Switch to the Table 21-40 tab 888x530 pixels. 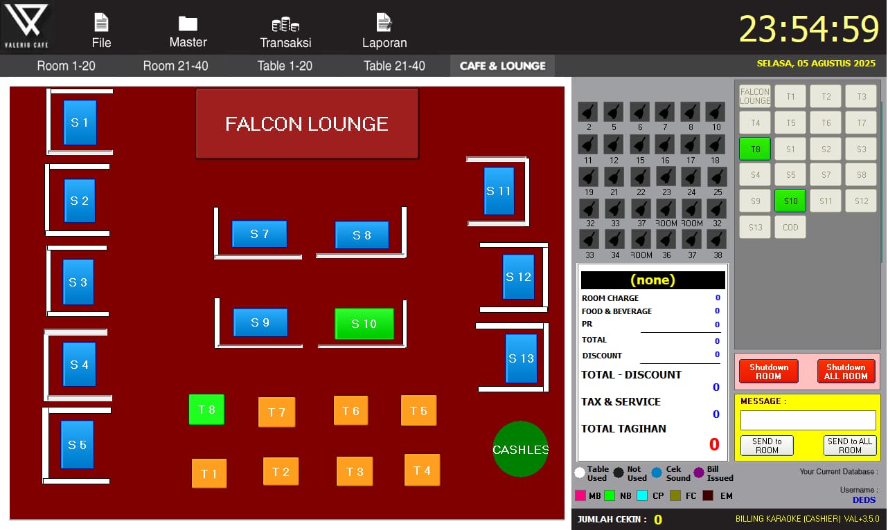pyautogui.click(x=394, y=66)
